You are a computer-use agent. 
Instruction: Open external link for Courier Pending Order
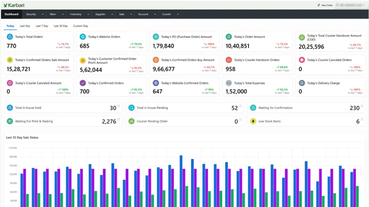tap(240, 120)
